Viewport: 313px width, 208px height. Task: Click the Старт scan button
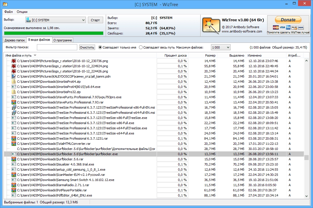click(x=95, y=20)
